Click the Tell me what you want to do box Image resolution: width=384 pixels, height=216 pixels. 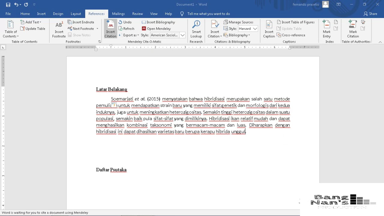(x=208, y=14)
